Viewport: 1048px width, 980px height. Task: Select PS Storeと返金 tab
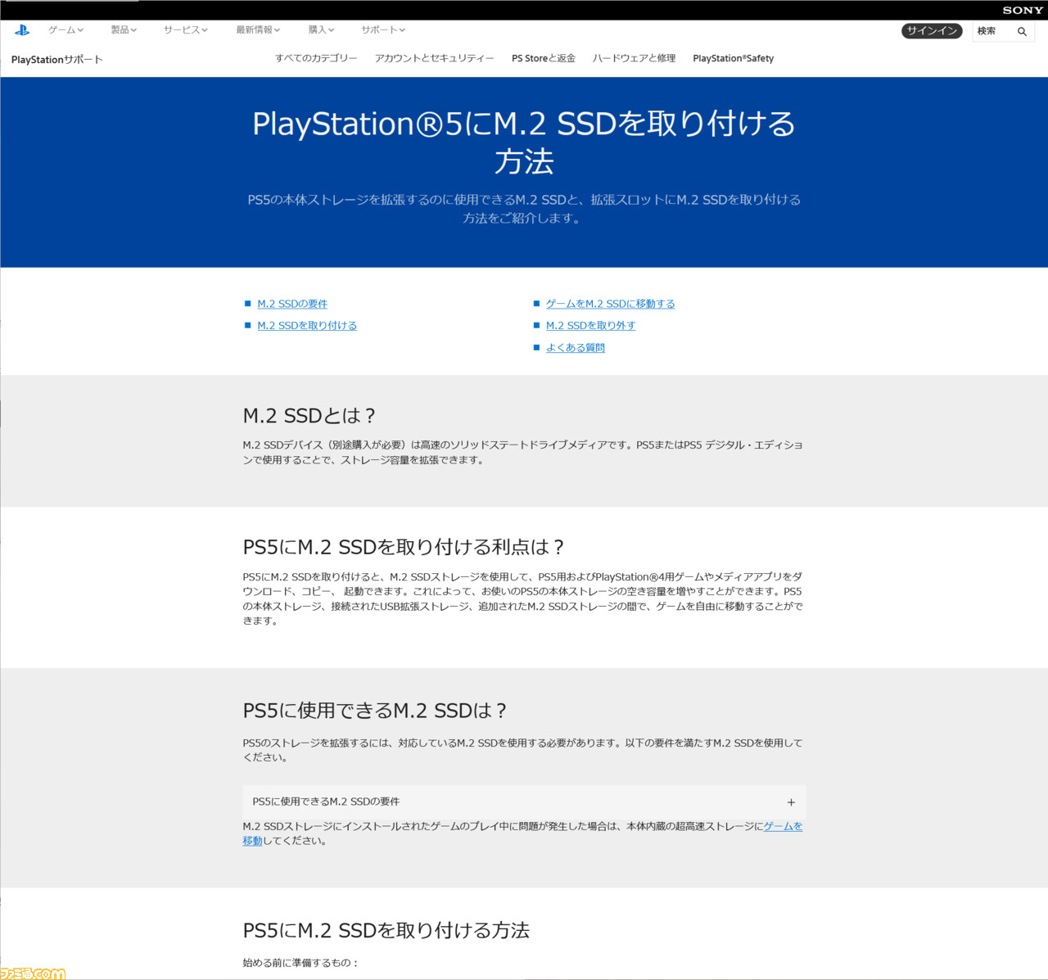point(544,58)
